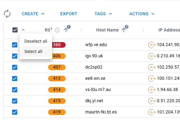Image resolution: width=180 pixels, height=120 pixels.
Task: Open host igv.90.uk
Action: [x=94, y=56]
